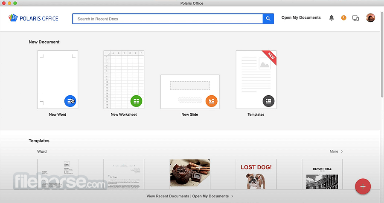Open the REPORT TITLE template
384x203 pixels.
pyautogui.click(x=322, y=174)
